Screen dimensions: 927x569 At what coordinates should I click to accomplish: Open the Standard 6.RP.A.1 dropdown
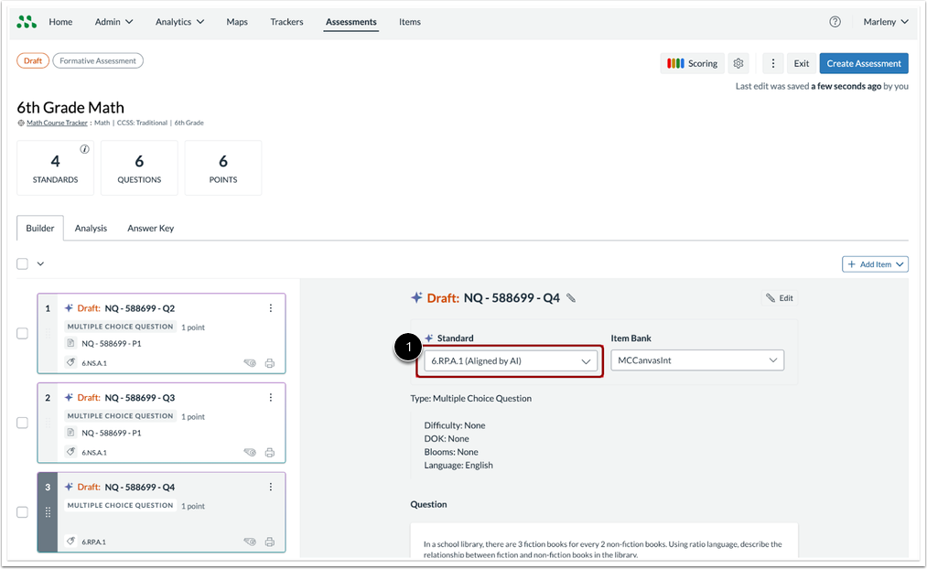511,361
